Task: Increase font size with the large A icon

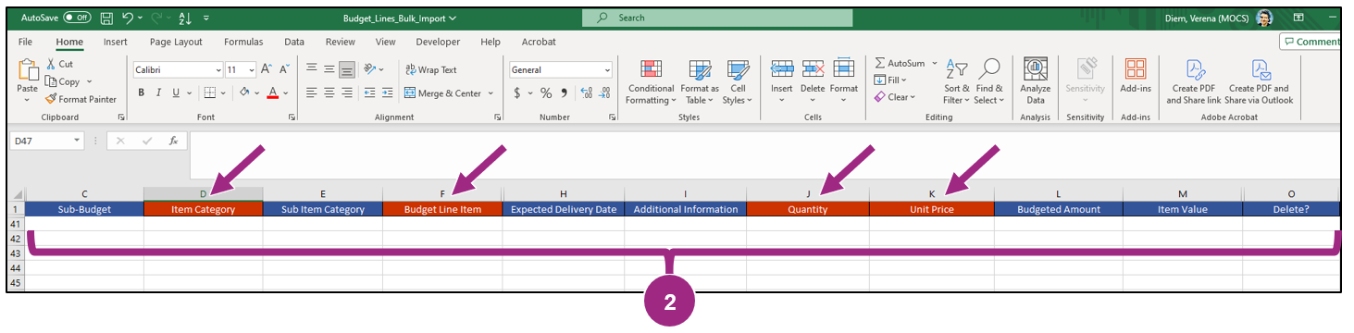Action: tap(266, 69)
